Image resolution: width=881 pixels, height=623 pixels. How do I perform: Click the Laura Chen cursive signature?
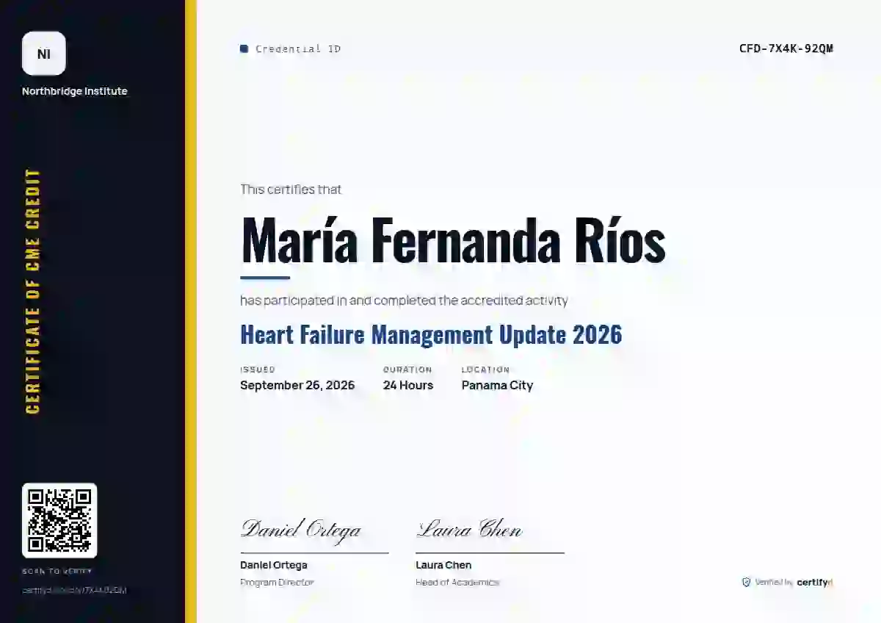pos(470,529)
